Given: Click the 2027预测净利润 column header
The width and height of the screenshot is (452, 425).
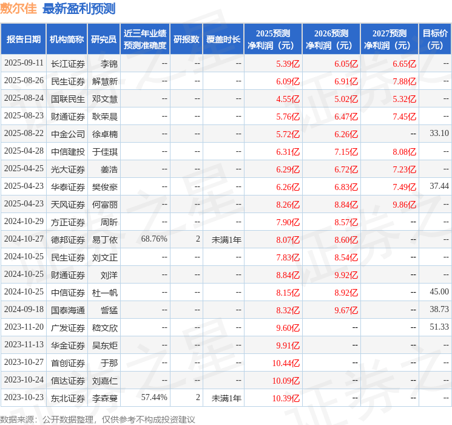Looking at the screenshot, I should (x=390, y=39).
